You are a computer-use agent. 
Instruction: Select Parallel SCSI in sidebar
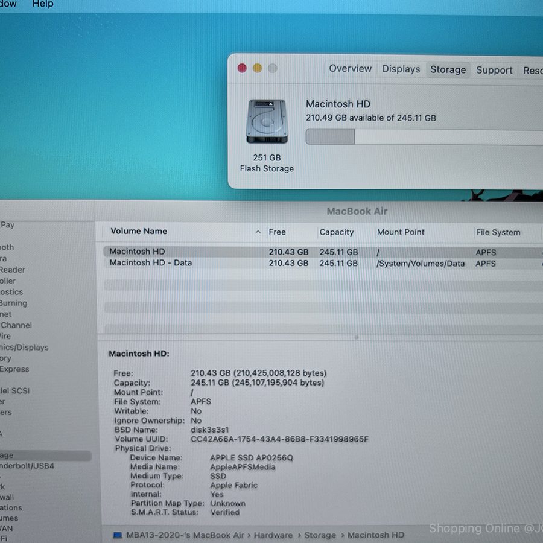coord(14,390)
